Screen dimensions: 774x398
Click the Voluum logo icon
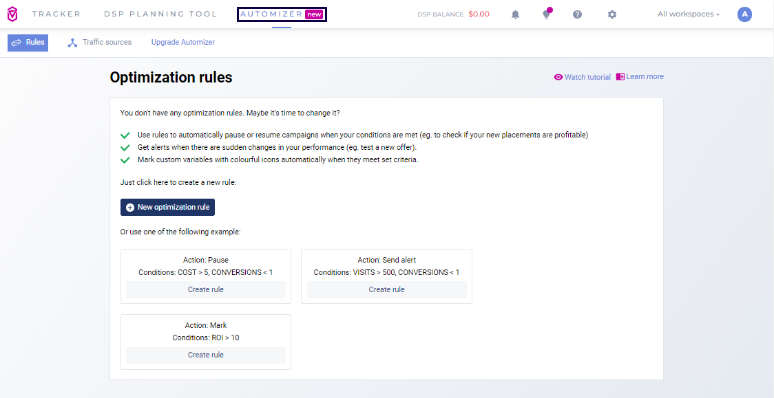12,14
